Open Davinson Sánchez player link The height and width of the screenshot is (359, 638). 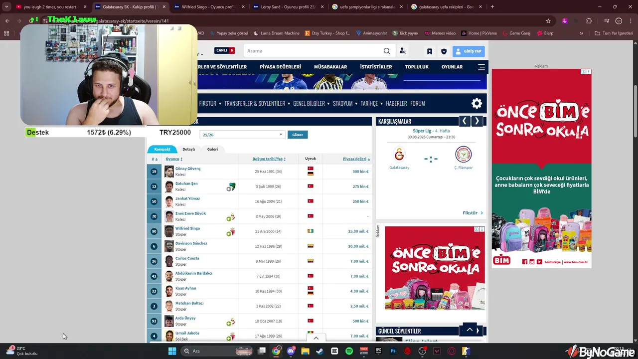[x=191, y=243]
